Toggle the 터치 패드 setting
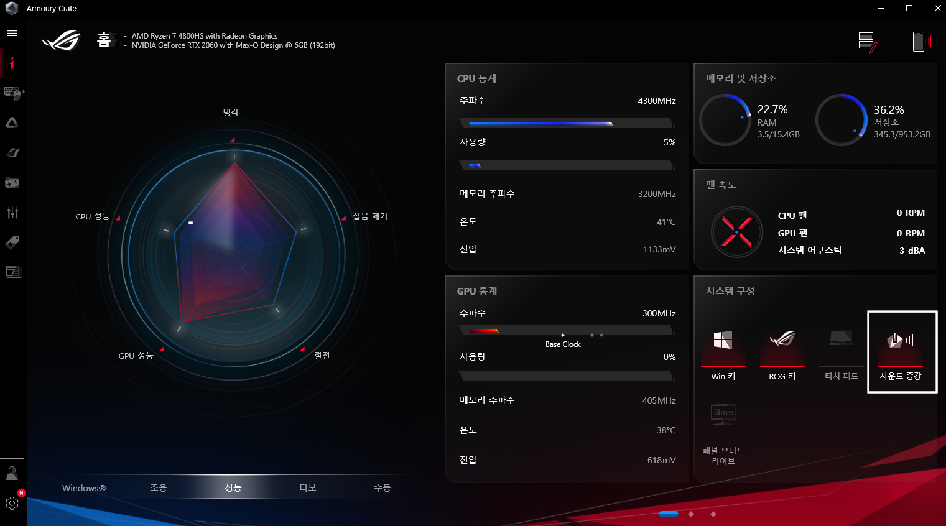 coord(841,355)
